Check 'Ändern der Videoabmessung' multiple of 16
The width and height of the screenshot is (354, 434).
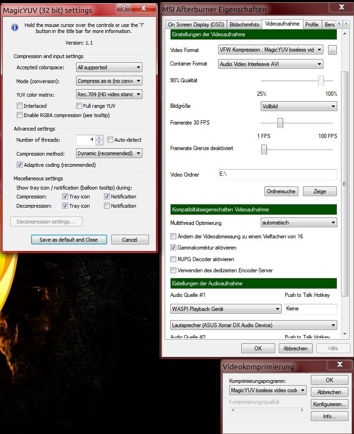(x=173, y=237)
